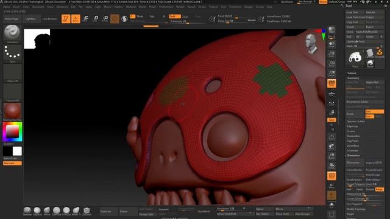Select the ZModeler brush at the bottom
Viewport: 390px width, 219px height.
[x=87, y=211]
